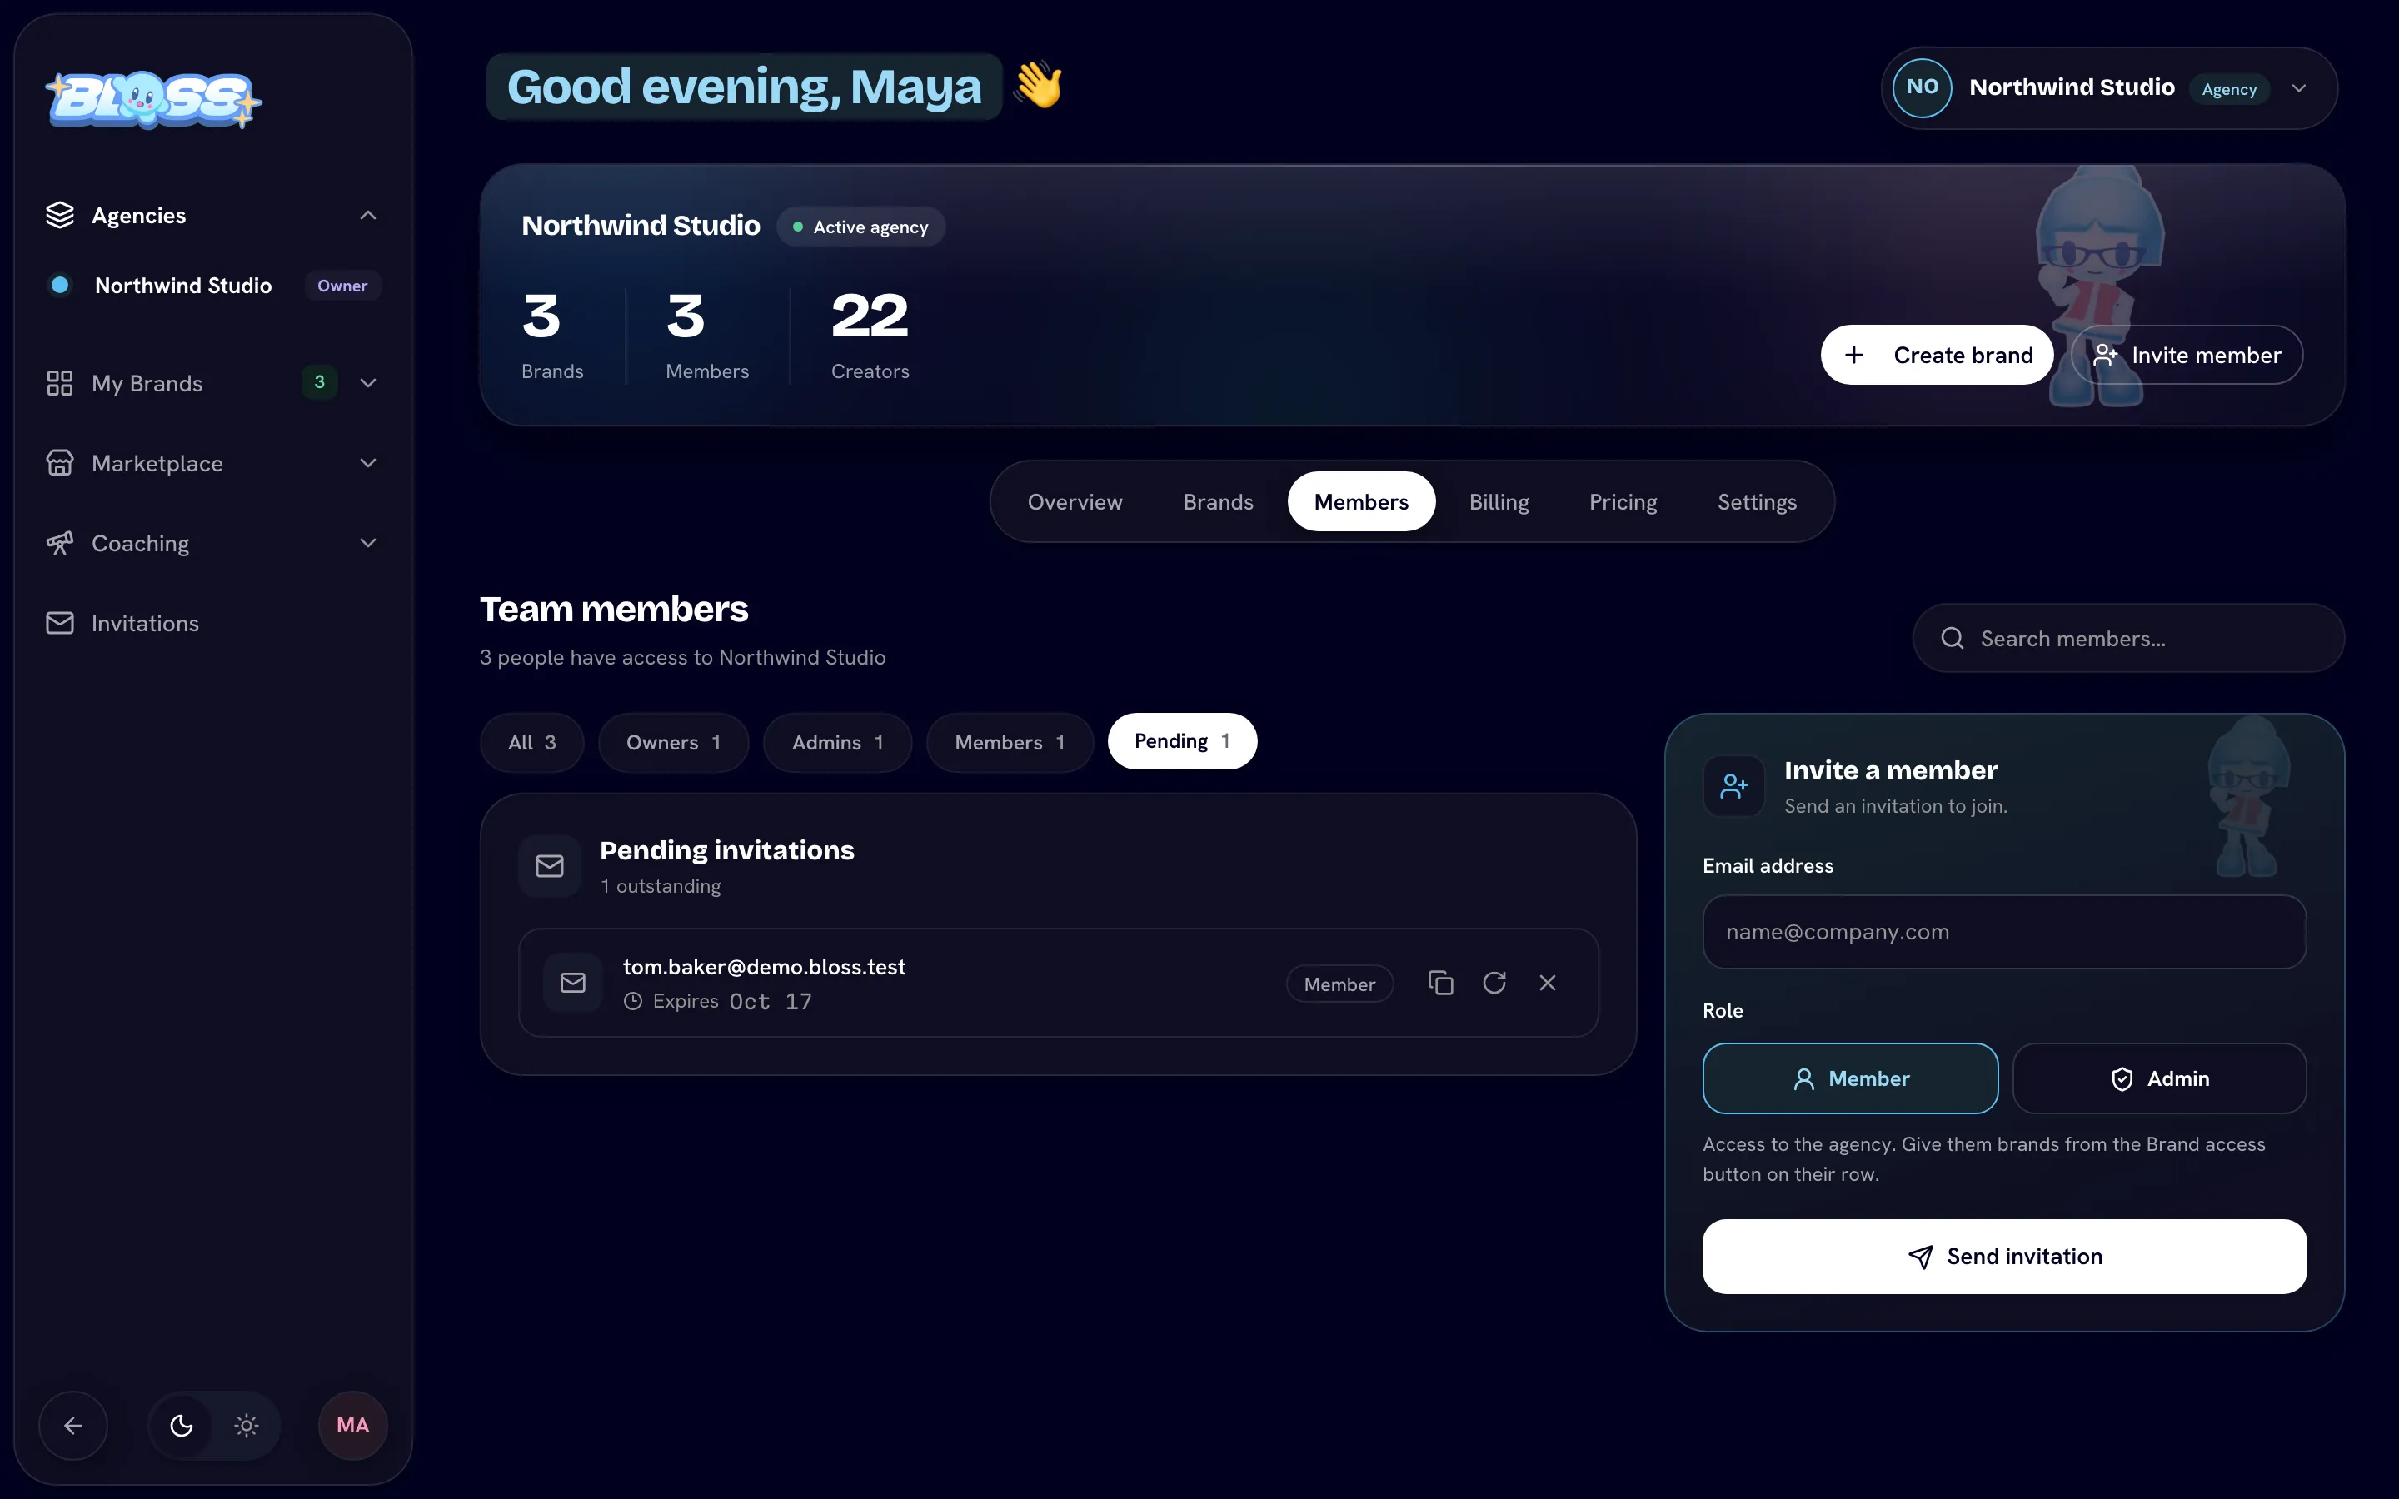This screenshot has height=1499, width=2399.
Task: Click the Invite member header button
Action: point(2187,355)
